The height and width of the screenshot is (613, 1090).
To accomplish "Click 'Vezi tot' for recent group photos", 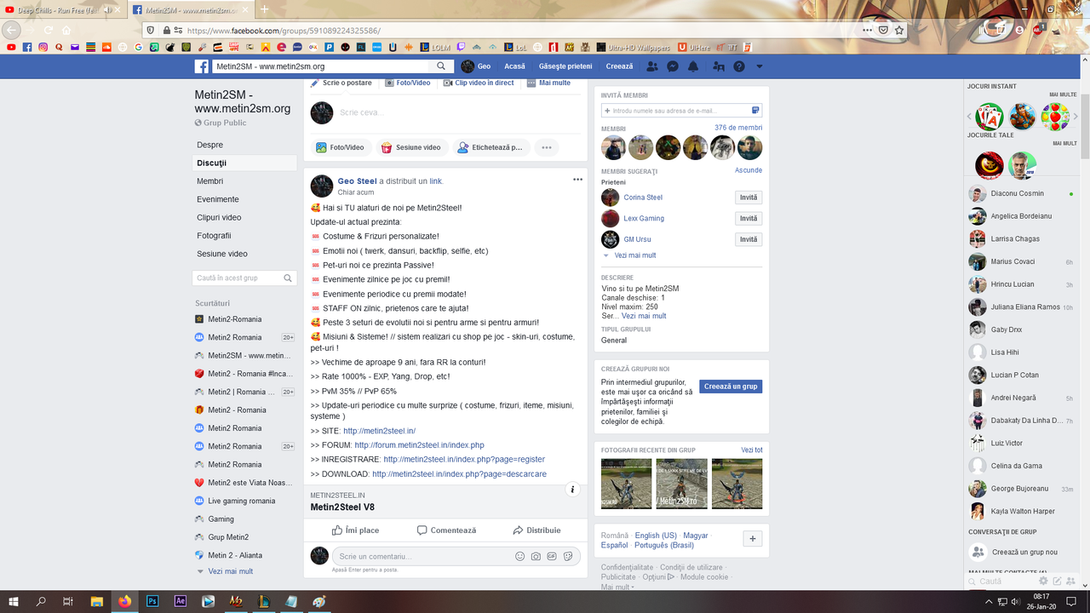I will 752,450.
